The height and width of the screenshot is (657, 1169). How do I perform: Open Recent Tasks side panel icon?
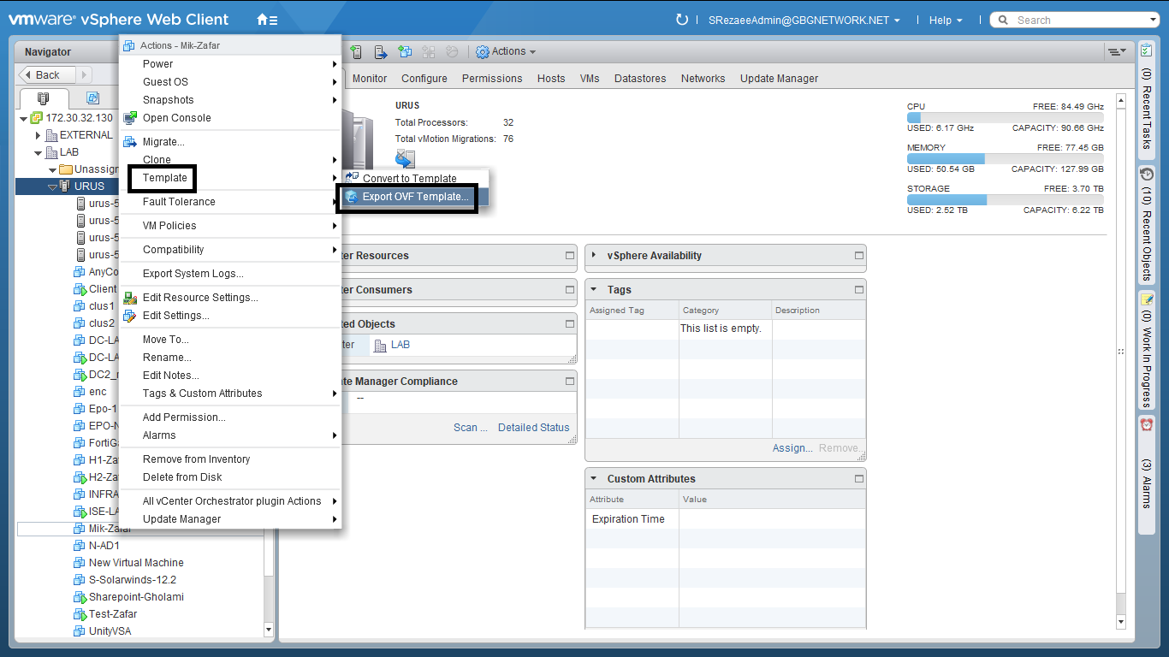pos(1147,51)
